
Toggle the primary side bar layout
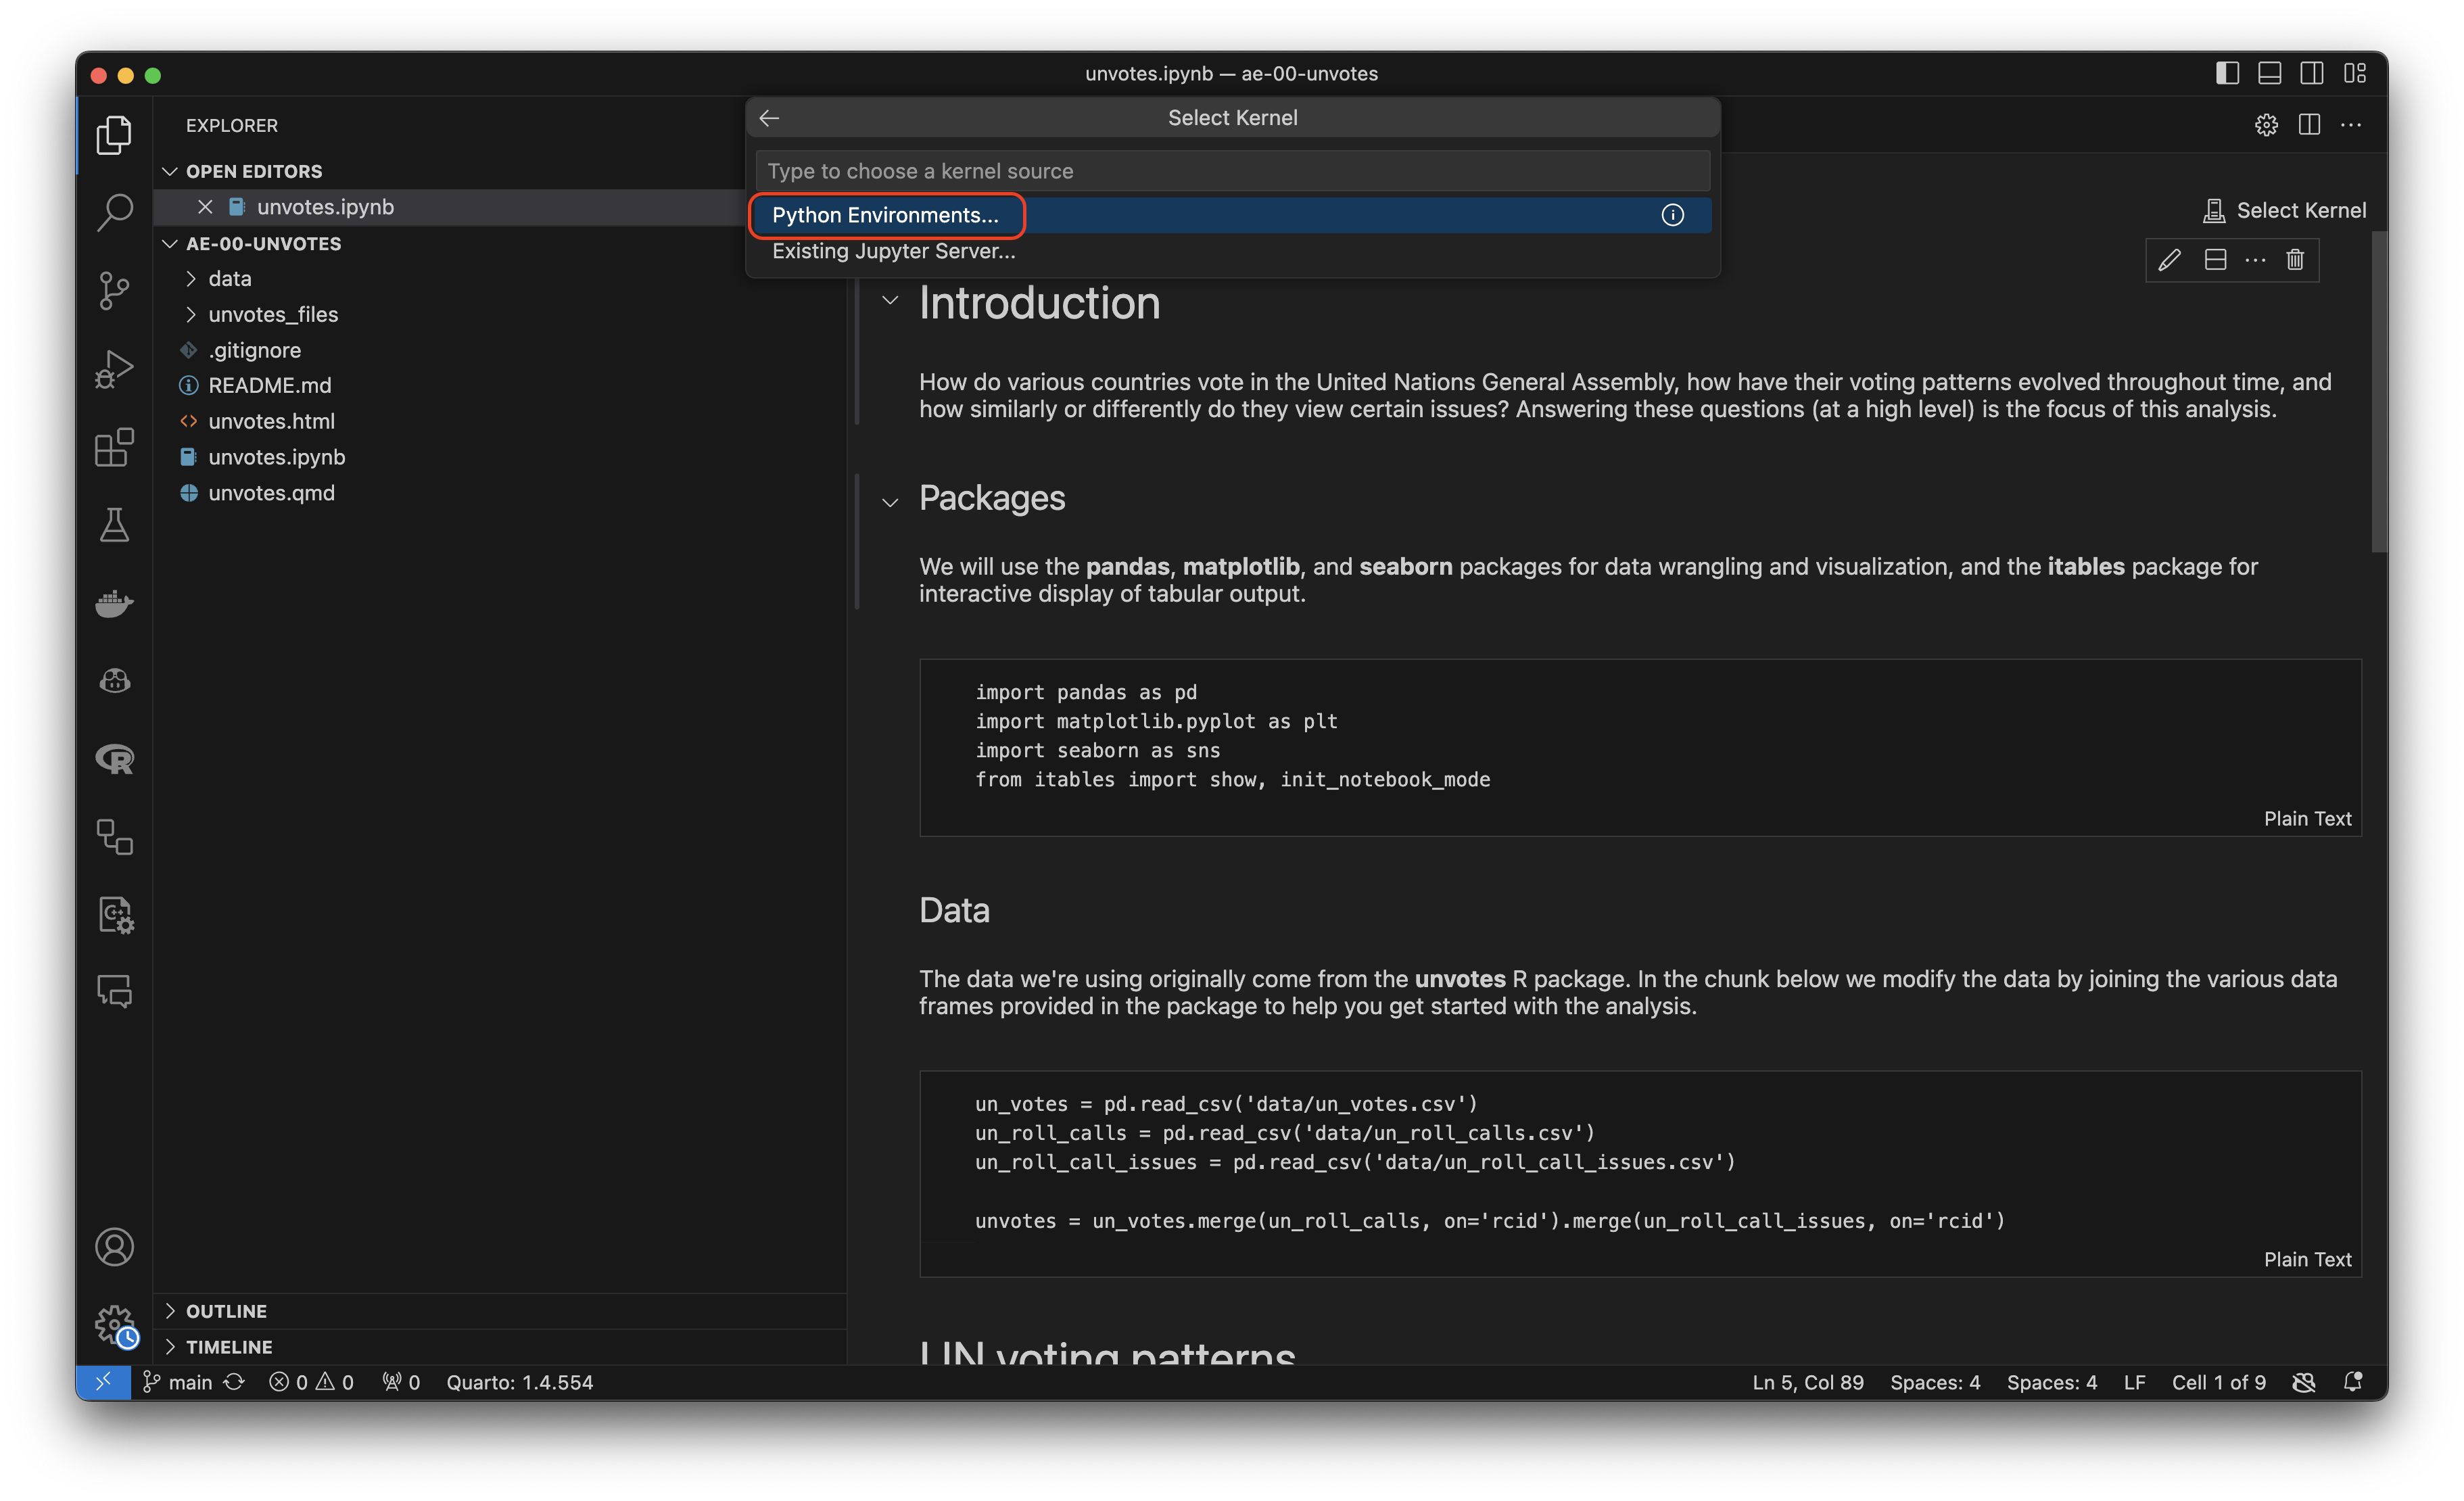pos(2227,73)
